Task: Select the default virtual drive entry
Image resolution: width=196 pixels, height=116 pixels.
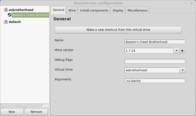Action: 15,22
